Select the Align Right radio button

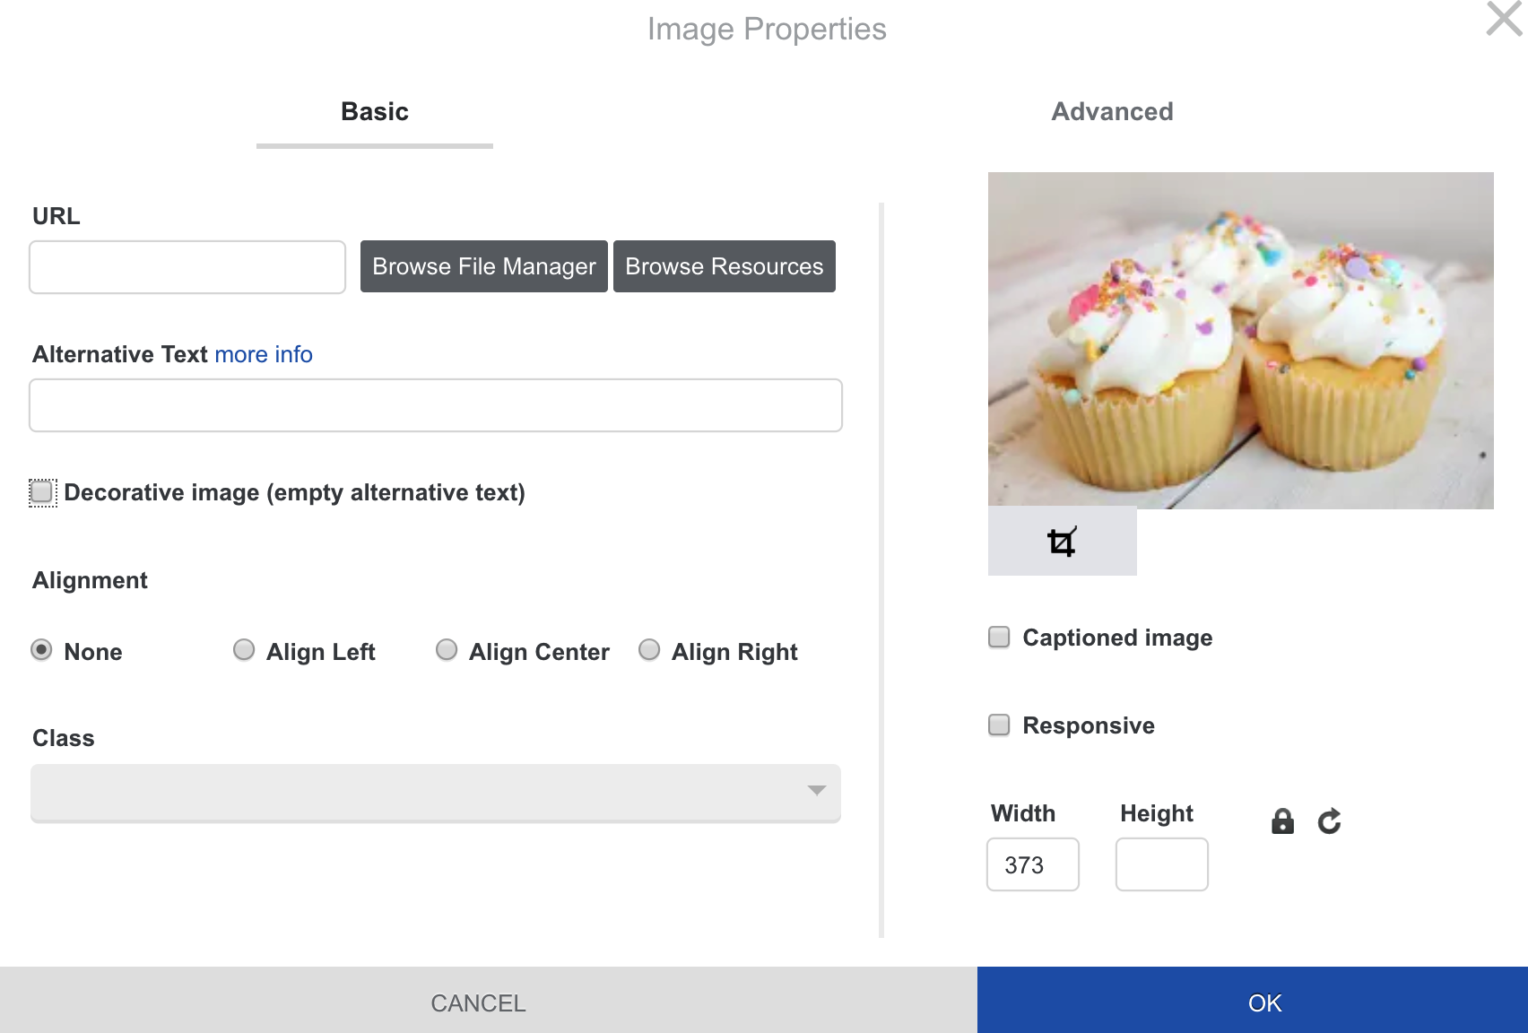(x=649, y=650)
